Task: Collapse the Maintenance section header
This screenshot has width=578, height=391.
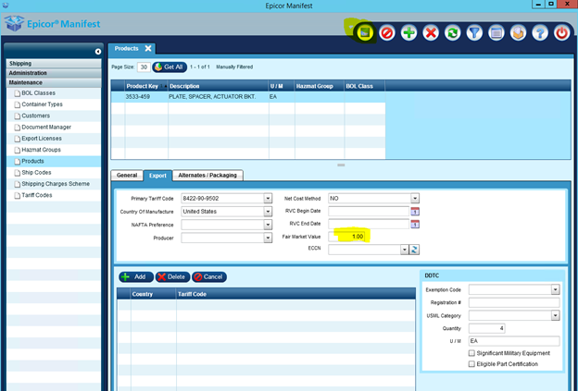Action: point(54,82)
